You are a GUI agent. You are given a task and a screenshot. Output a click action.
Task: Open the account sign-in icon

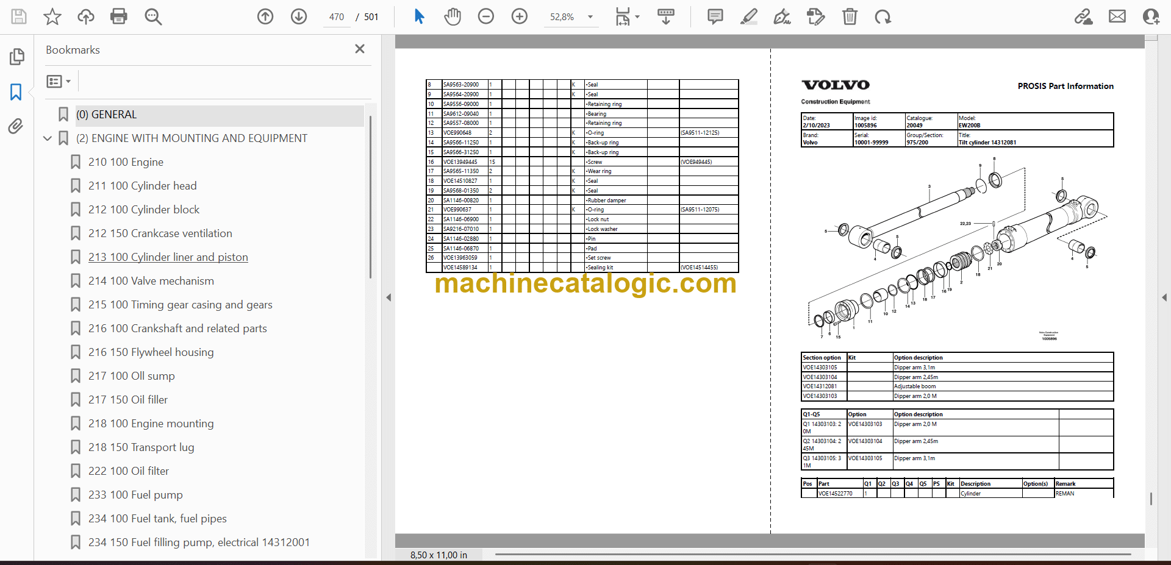click(1151, 16)
